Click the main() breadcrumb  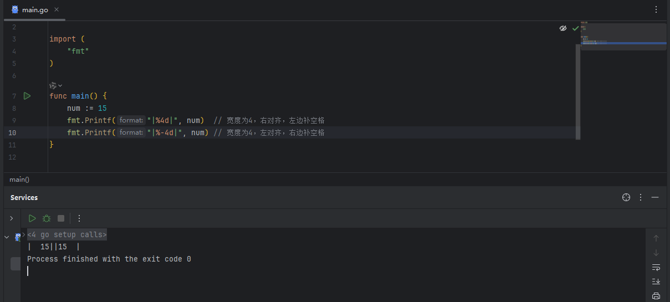click(x=19, y=180)
